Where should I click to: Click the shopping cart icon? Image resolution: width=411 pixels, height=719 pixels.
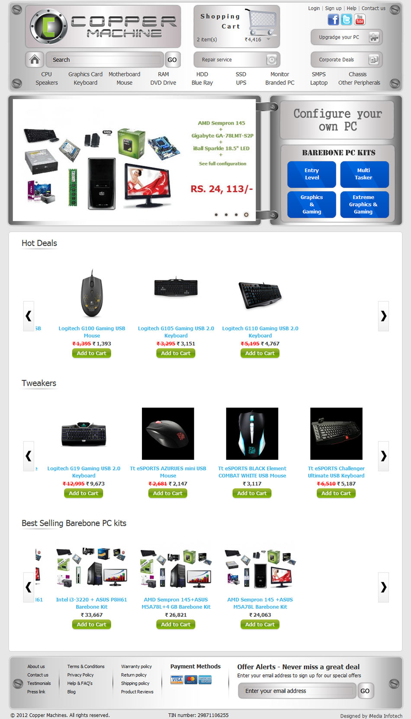point(262,23)
